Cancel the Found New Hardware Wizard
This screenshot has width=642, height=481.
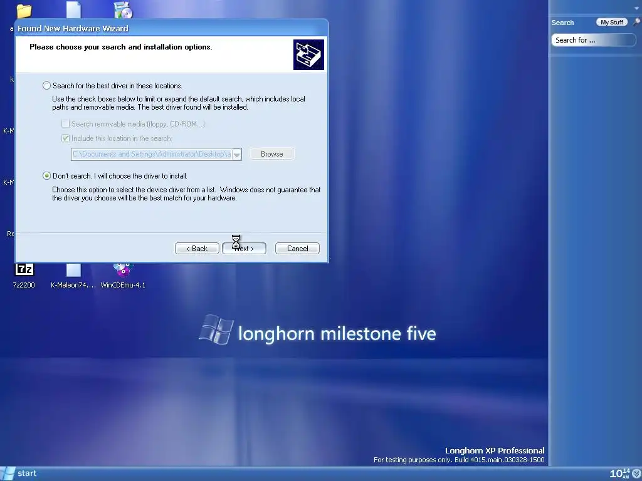297,248
